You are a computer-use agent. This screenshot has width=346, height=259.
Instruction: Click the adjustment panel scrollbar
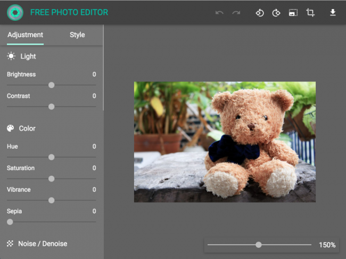(x=103, y=68)
